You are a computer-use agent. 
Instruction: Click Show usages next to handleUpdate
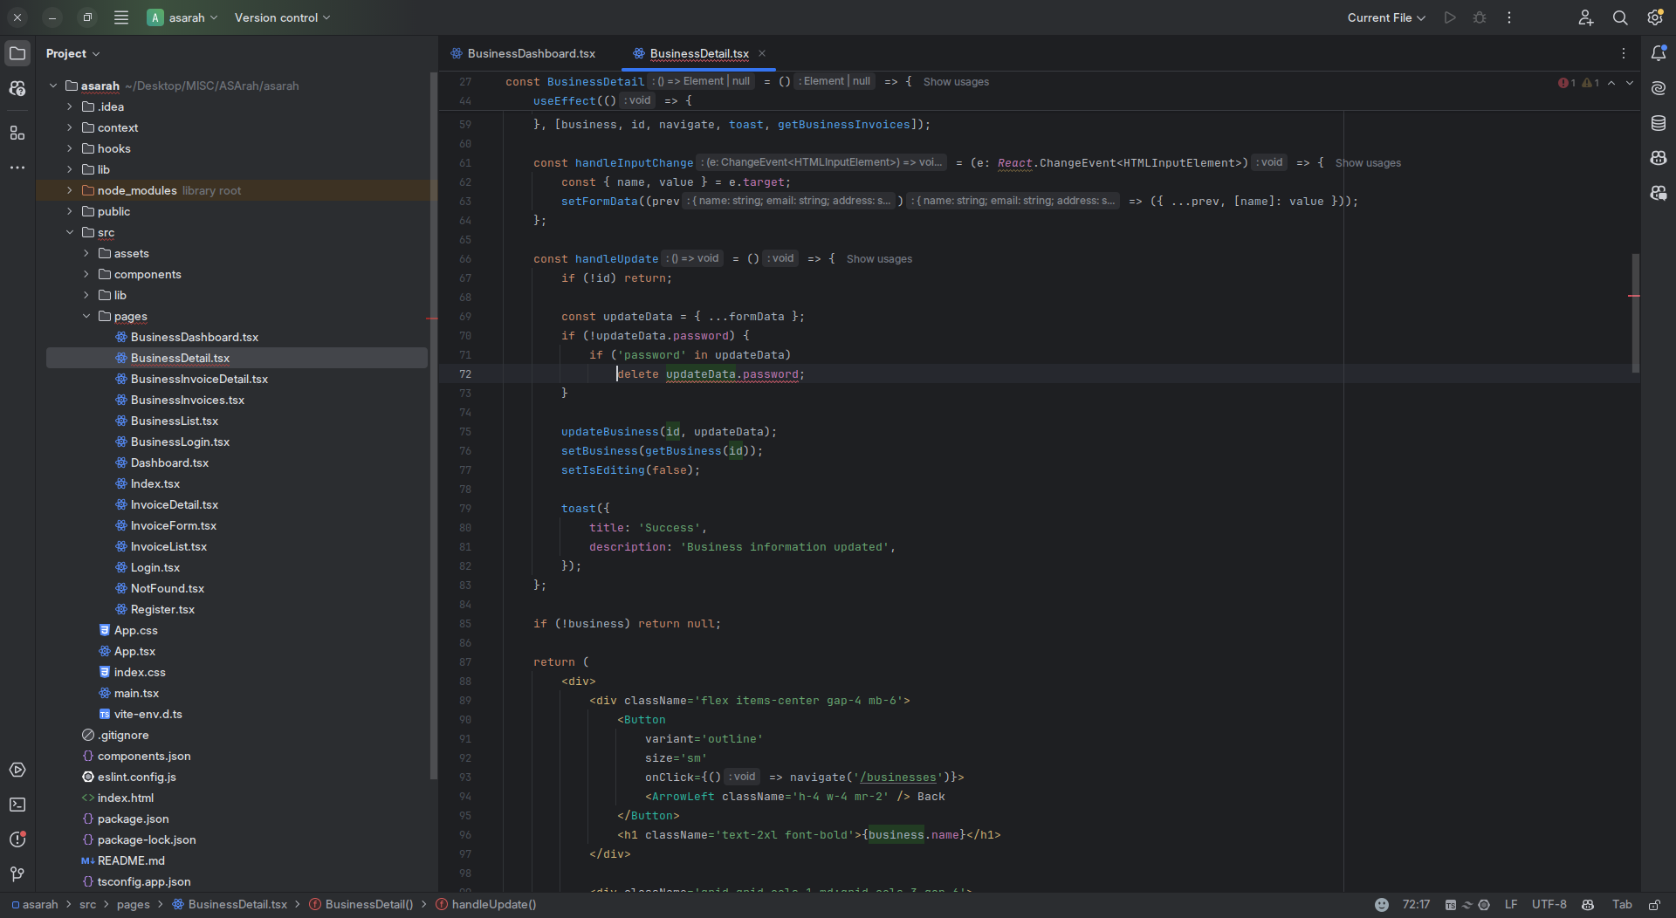[879, 258]
